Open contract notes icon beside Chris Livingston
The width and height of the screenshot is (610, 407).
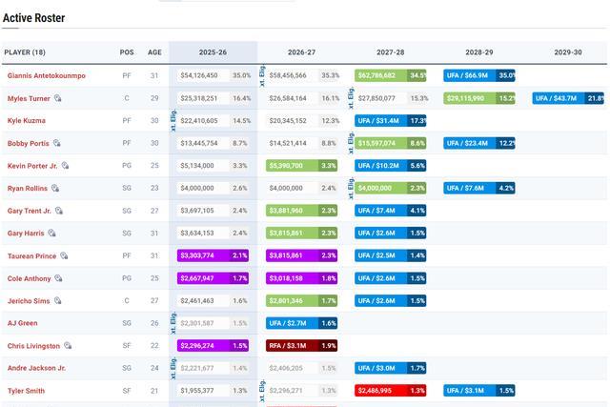point(68,346)
